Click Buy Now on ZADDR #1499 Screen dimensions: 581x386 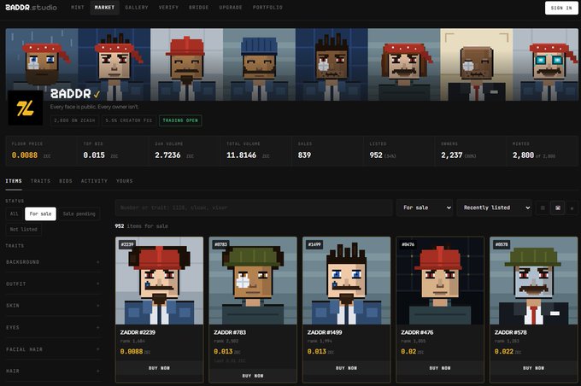pyautogui.click(x=346, y=368)
